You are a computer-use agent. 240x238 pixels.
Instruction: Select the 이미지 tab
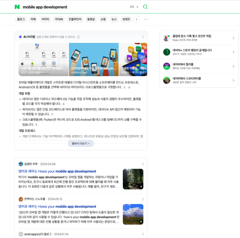tap(45, 19)
